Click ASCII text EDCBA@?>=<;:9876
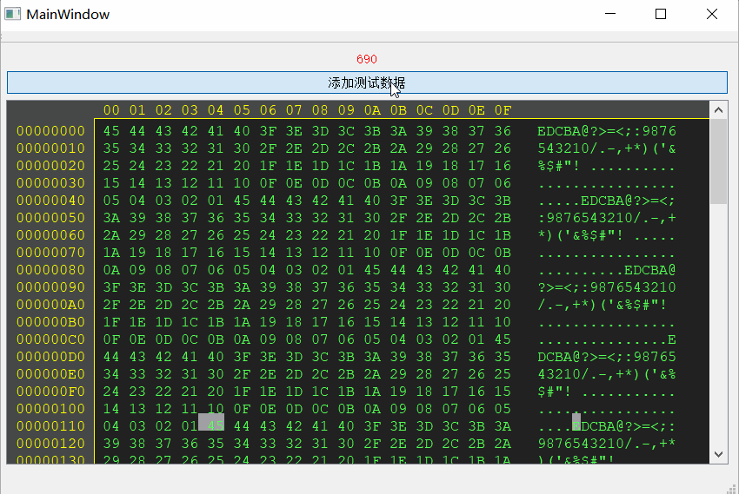Image resolution: width=739 pixels, height=494 pixels. click(607, 131)
